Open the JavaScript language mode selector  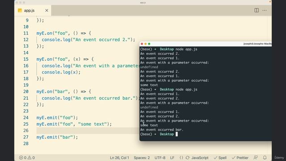(x=200, y=158)
